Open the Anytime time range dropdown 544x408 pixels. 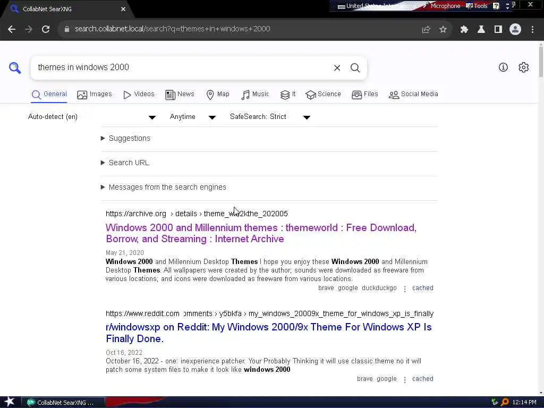tap(192, 117)
